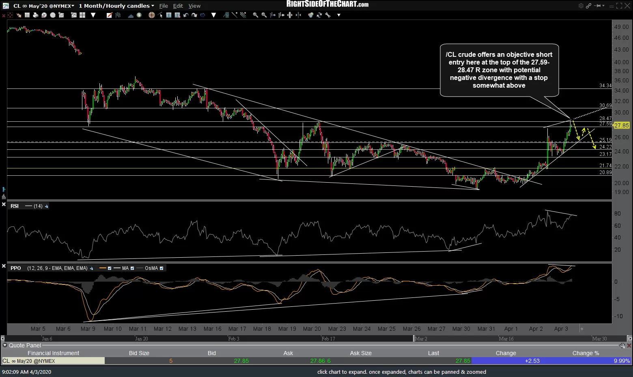Click the undo arrow icon
Screen dimensions: 633x377
coord(185,15)
